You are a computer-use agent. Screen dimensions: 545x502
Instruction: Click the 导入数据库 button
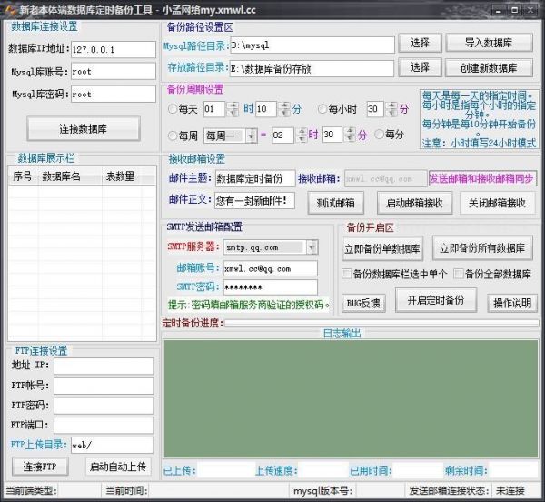[x=489, y=43]
